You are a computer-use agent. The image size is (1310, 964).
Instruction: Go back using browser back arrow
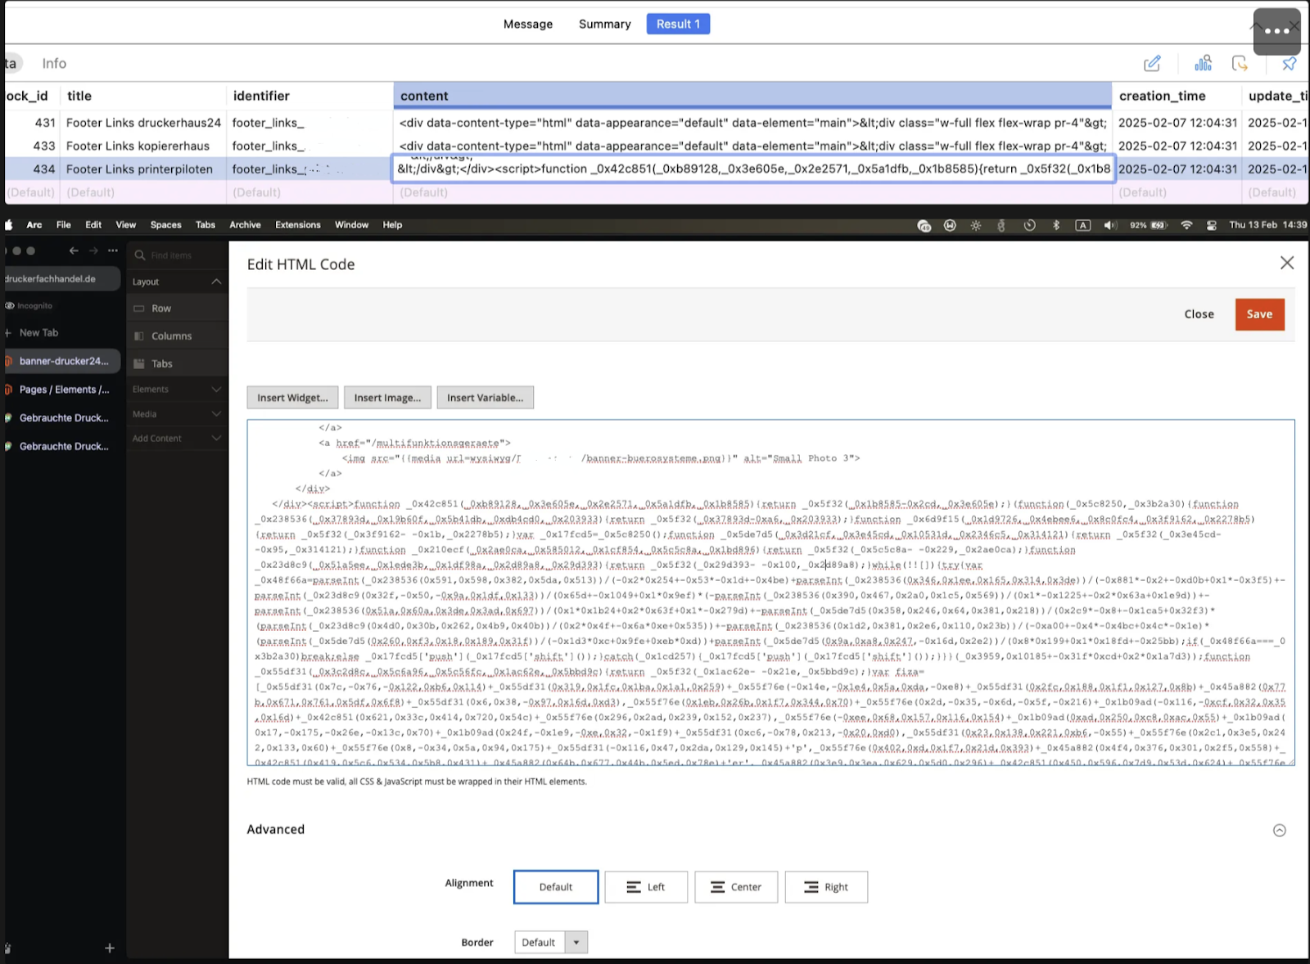pos(74,250)
